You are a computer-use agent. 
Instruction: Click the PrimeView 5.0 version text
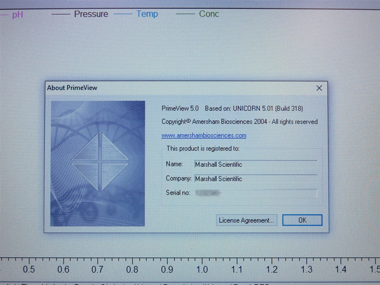180,108
